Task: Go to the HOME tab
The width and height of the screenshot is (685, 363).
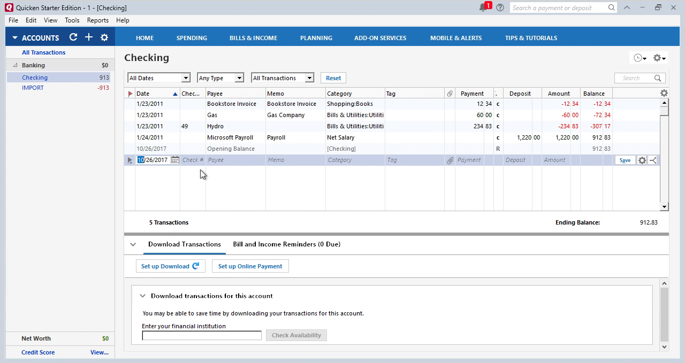Action: (144, 38)
